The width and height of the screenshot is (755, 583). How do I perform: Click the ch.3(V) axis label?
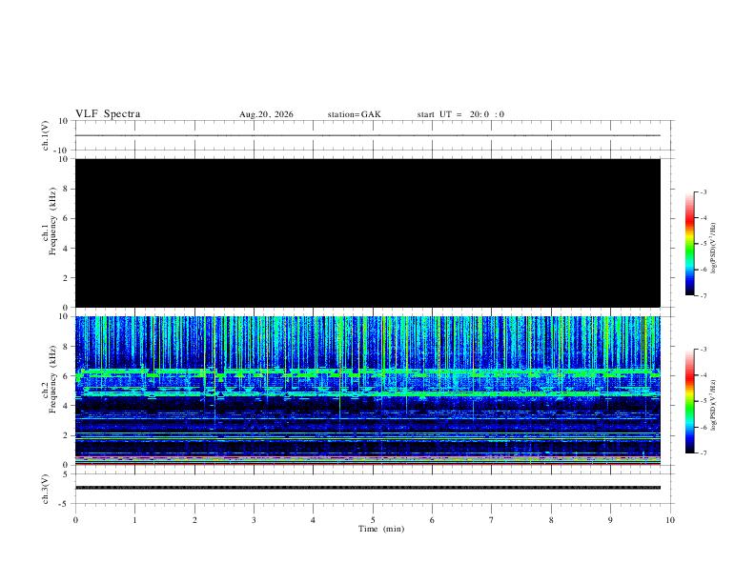point(46,489)
